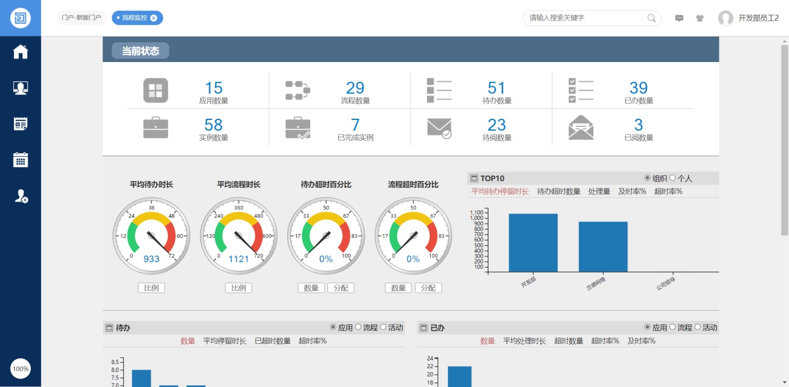
Task: Switch to 门户-新版门户 tab
Action: click(x=81, y=18)
